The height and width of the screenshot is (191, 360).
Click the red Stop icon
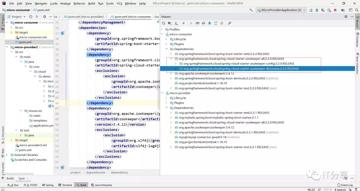335,10
